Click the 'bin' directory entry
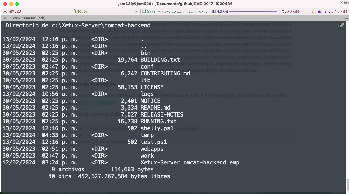Screen dimensions: 349x194 [145, 53]
